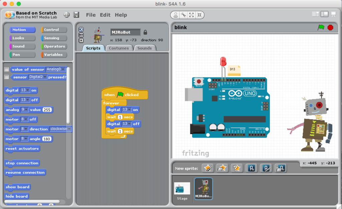Click the 'reset actuators' block
Image resolution: width=342 pixels, height=209 pixels.
click(x=22, y=149)
